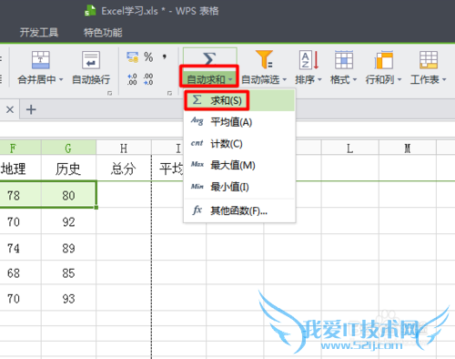Image resolution: width=455 pixels, height=359 pixels.
Task: Select column M header
Action: point(408,149)
